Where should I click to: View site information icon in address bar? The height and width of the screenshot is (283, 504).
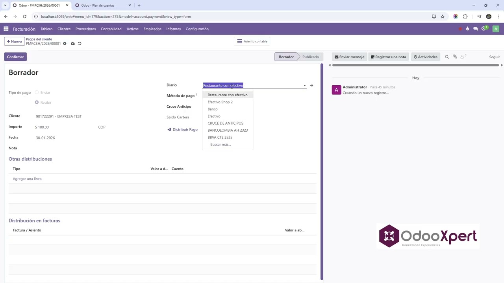[x=36, y=17]
